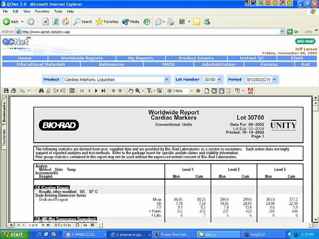This screenshot has width=319, height=239.
Task: Click the Acrobat Find binoculars icon
Action: pos(41,91)
